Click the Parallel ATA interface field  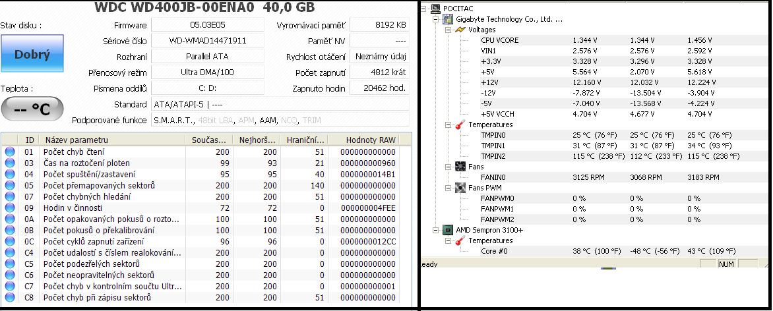208,57
